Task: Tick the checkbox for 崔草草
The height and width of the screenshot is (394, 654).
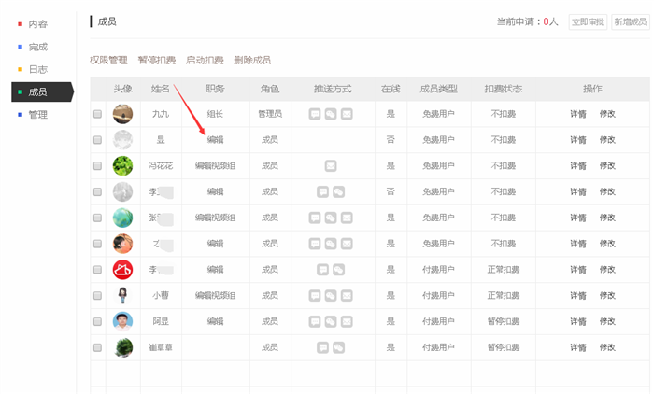Action: click(x=97, y=347)
